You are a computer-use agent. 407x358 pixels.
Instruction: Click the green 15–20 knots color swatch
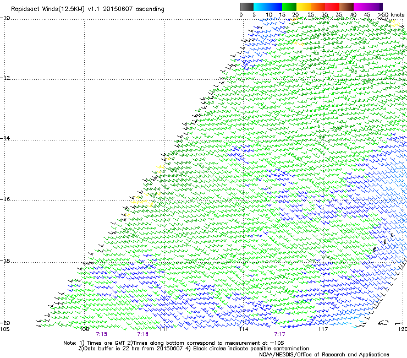pos(289,7)
